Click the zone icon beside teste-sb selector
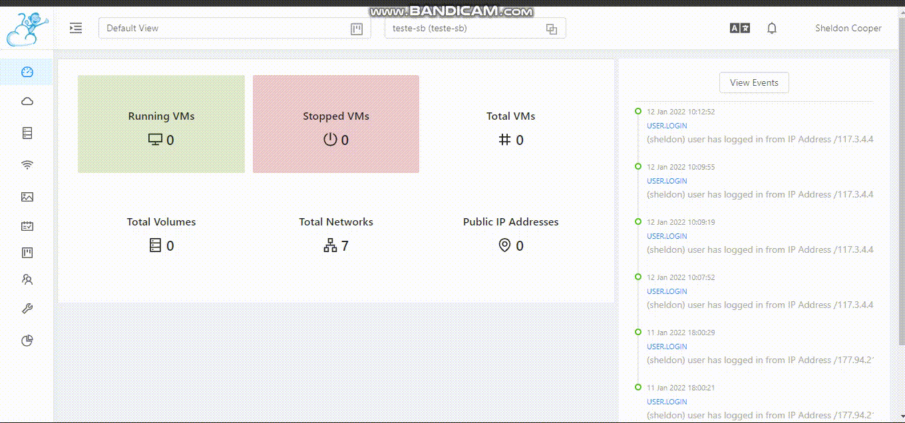 [x=551, y=29]
